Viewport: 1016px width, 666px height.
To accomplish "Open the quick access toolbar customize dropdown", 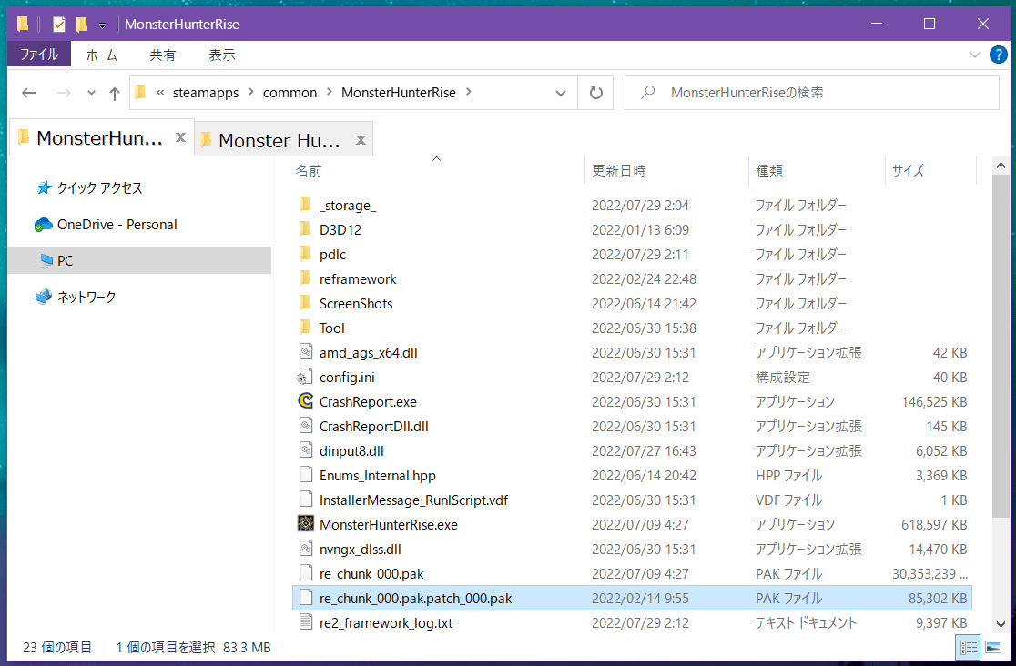I will pyautogui.click(x=102, y=25).
